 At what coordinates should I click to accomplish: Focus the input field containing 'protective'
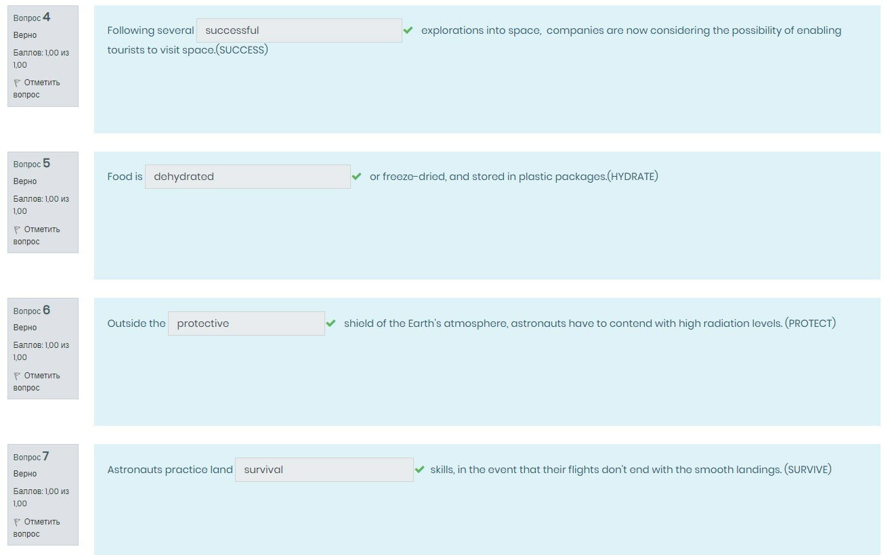[246, 324]
